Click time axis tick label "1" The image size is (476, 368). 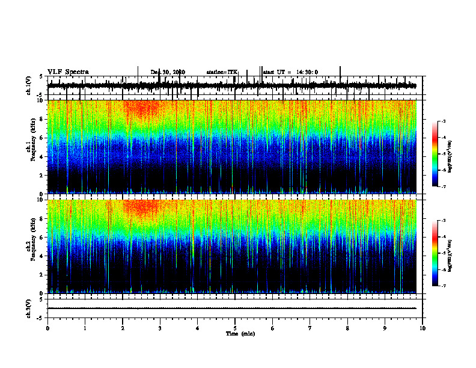tap(85, 328)
